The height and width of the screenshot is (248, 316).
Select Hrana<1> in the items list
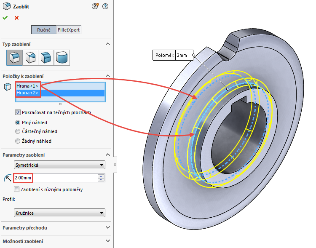(60, 86)
